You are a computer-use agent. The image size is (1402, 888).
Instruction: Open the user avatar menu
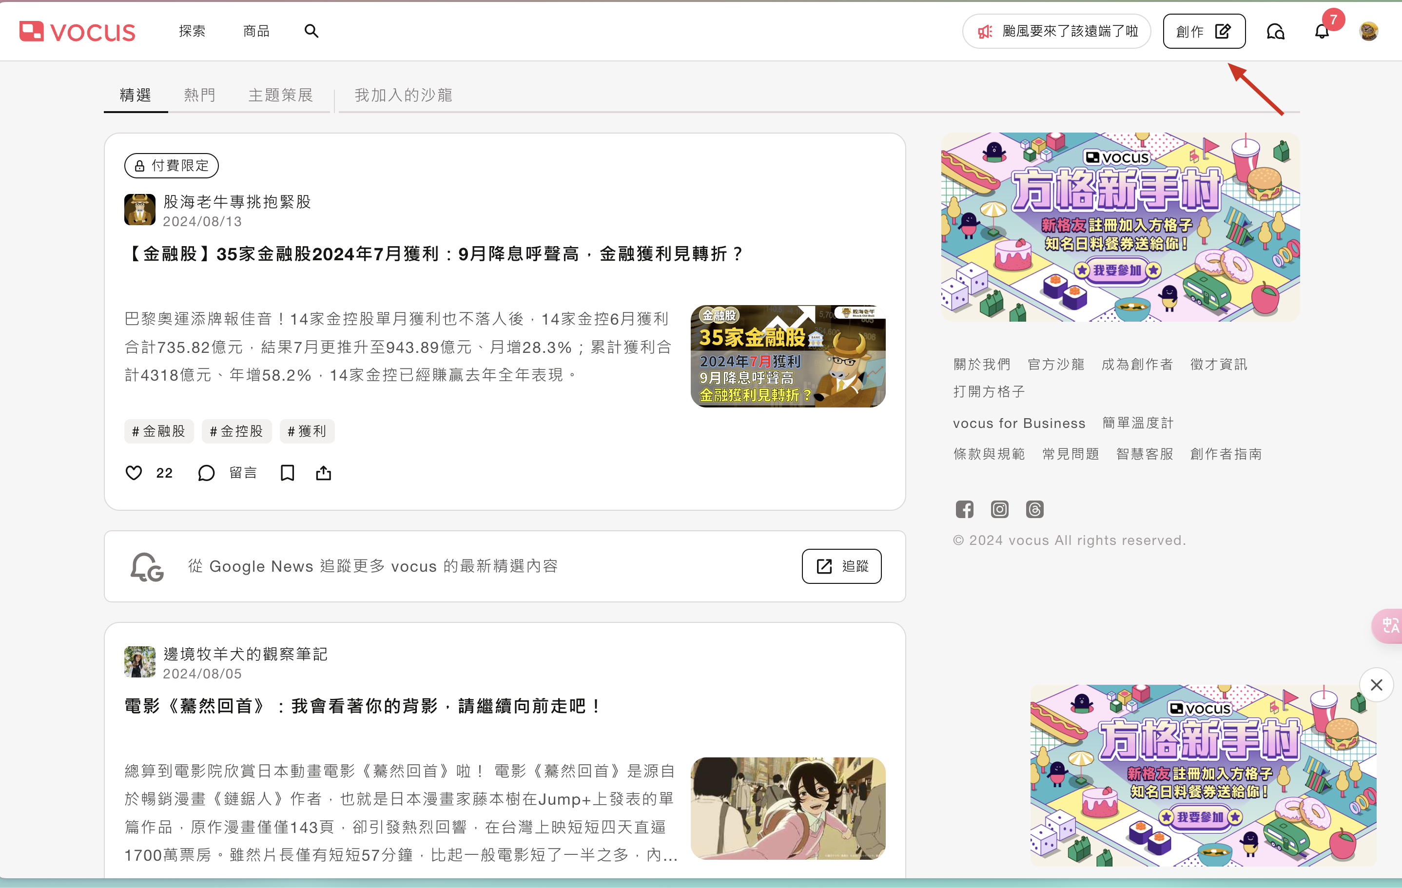coord(1368,31)
